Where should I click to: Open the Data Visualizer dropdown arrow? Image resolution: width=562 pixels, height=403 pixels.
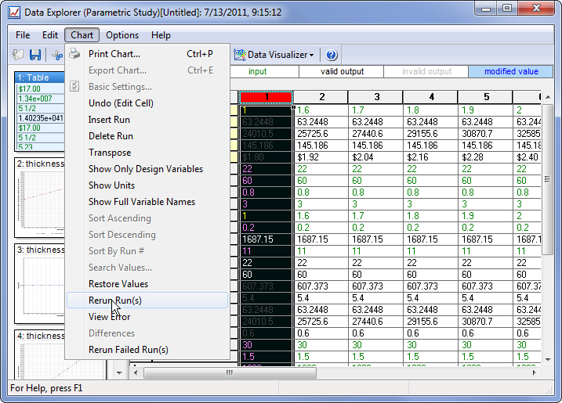pos(312,56)
